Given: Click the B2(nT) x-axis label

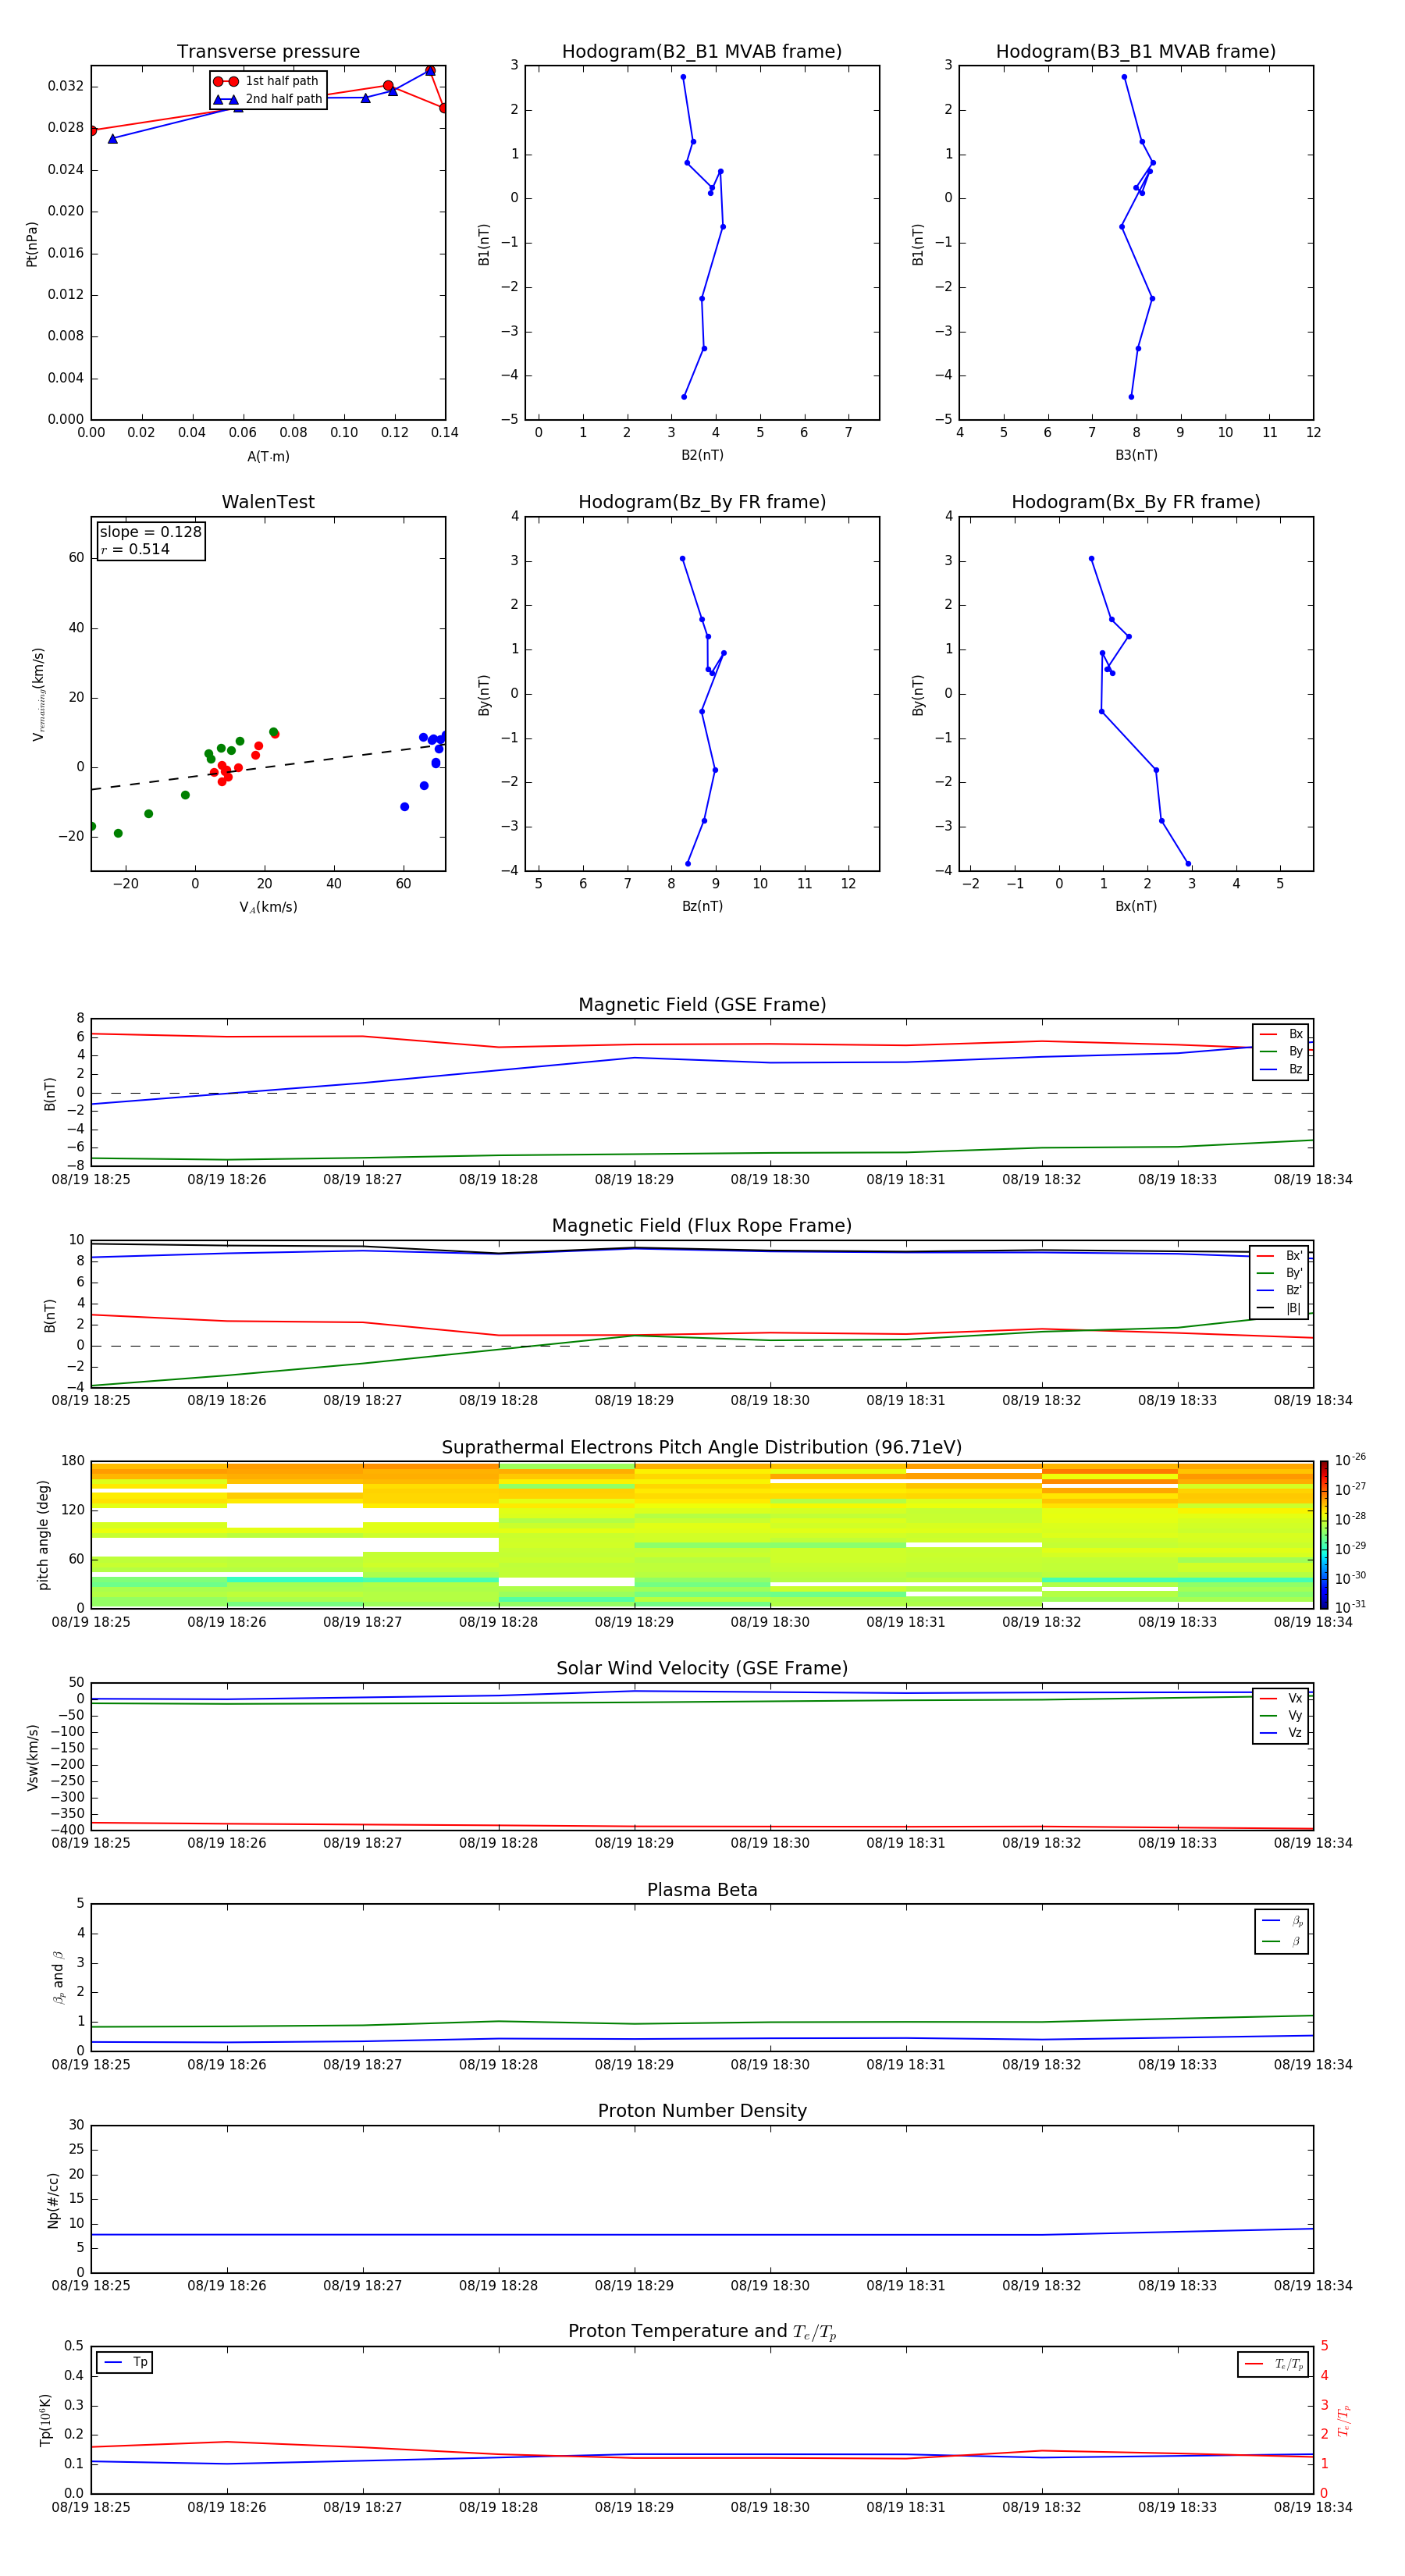Looking at the screenshot, I should pyautogui.click(x=702, y=455).
